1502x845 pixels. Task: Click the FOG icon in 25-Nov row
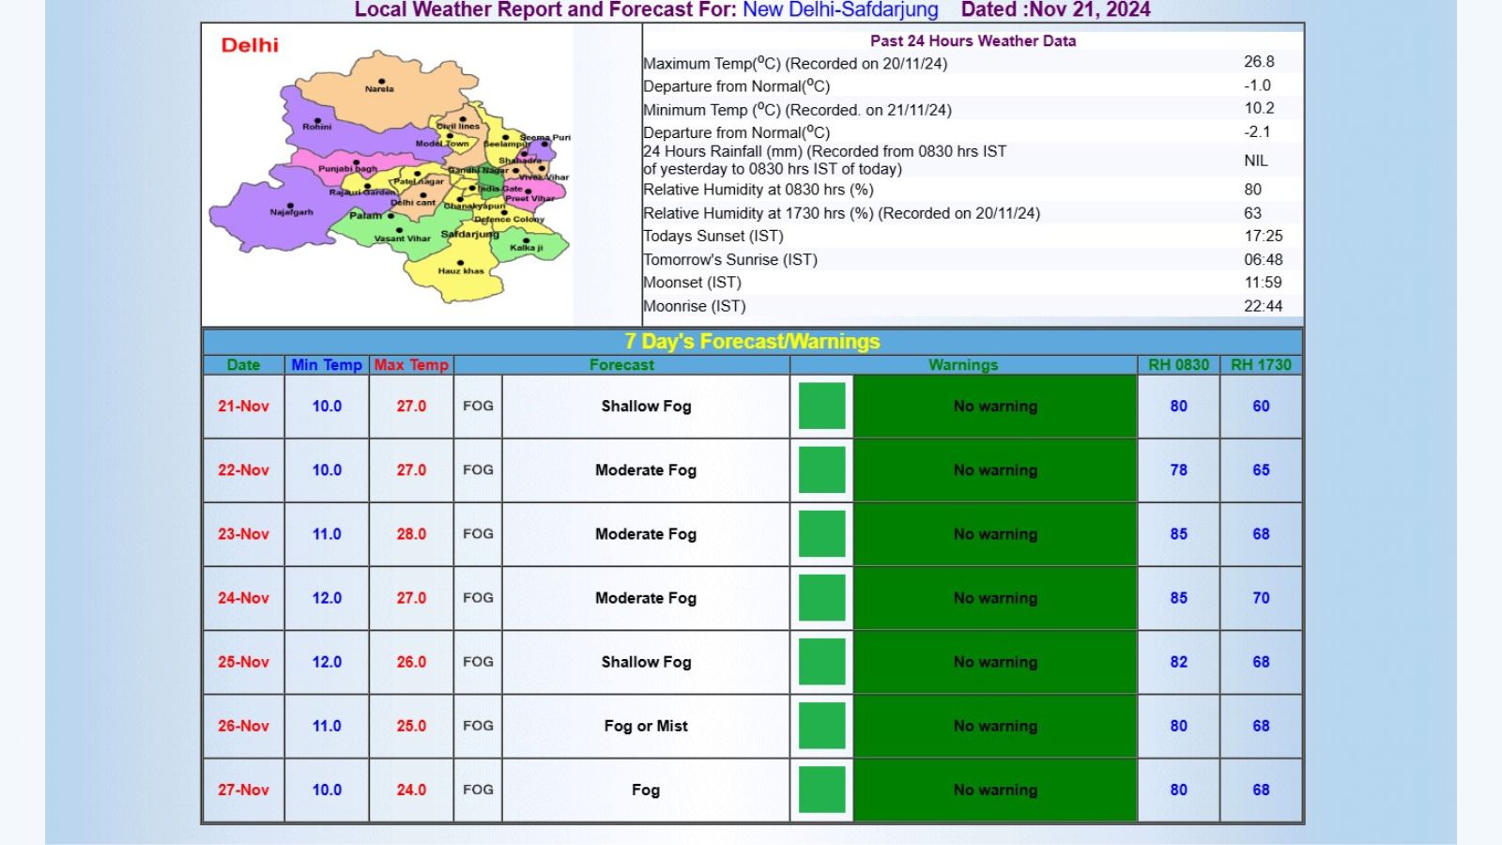pos(478,662)
